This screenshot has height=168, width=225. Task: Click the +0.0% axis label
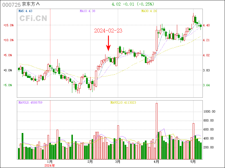(8, 70)
